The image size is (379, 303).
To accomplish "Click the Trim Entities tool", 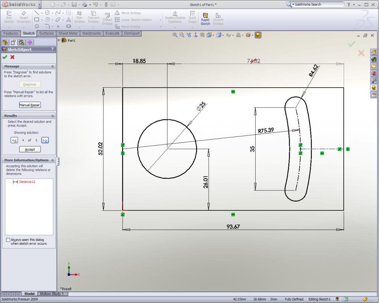I will tap(79, 17).
